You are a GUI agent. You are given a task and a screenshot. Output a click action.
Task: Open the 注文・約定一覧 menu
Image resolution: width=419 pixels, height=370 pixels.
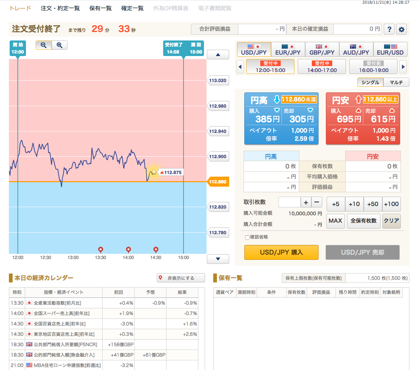60,8
